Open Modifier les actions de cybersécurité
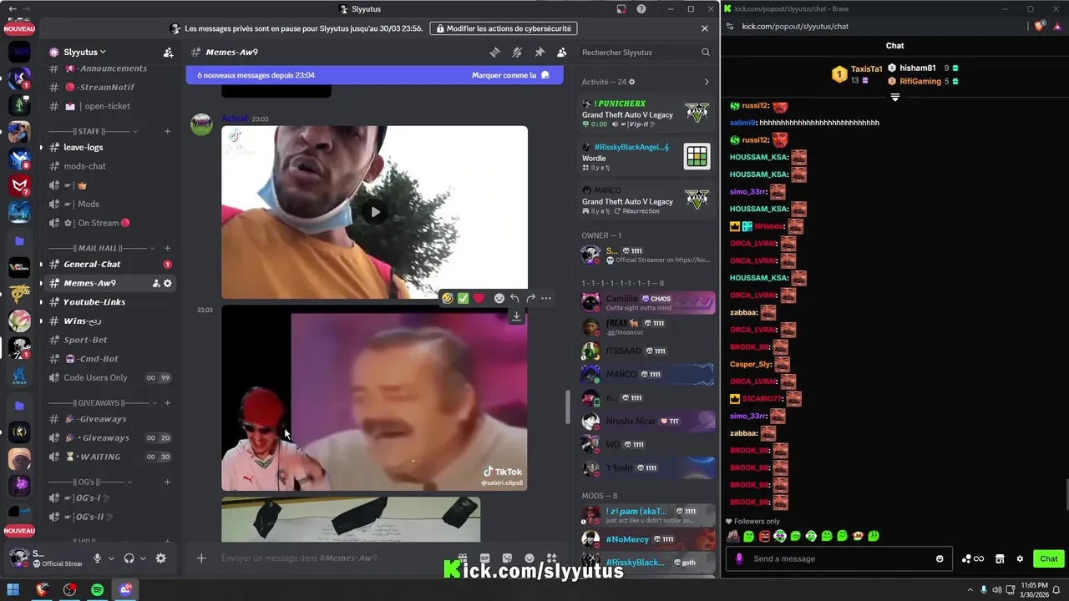This screenshot has height=601, width=1069. tap(504, 28)
